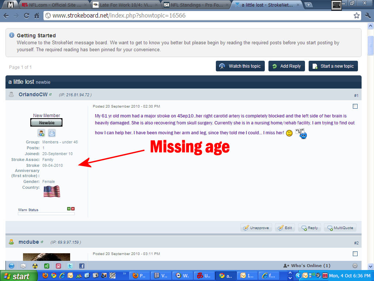Decrease warn level with green minus icon
The width and height of the screenshot is (374, 281).
pyautogui.click(x=69, y=209)
